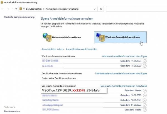Select Anmeldeinformationsverwaltung in the breadcrumb path
Screen dimensions: 167x114
click(x=62, y=9)
